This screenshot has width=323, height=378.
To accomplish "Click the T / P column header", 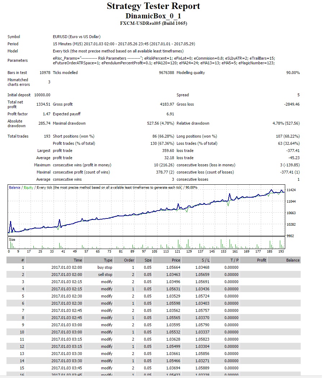I will [225, 260].
